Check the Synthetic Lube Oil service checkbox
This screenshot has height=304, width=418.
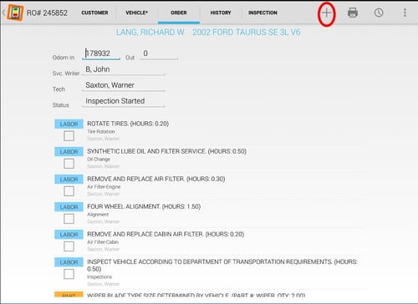pos(69,164)
